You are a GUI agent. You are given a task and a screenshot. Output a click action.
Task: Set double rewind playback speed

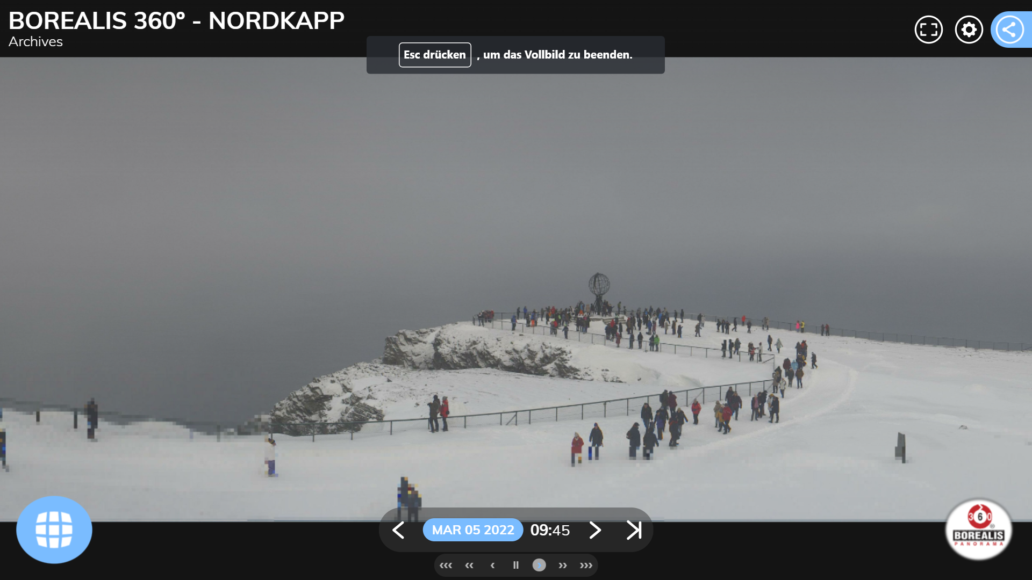[x=469, y=565]
